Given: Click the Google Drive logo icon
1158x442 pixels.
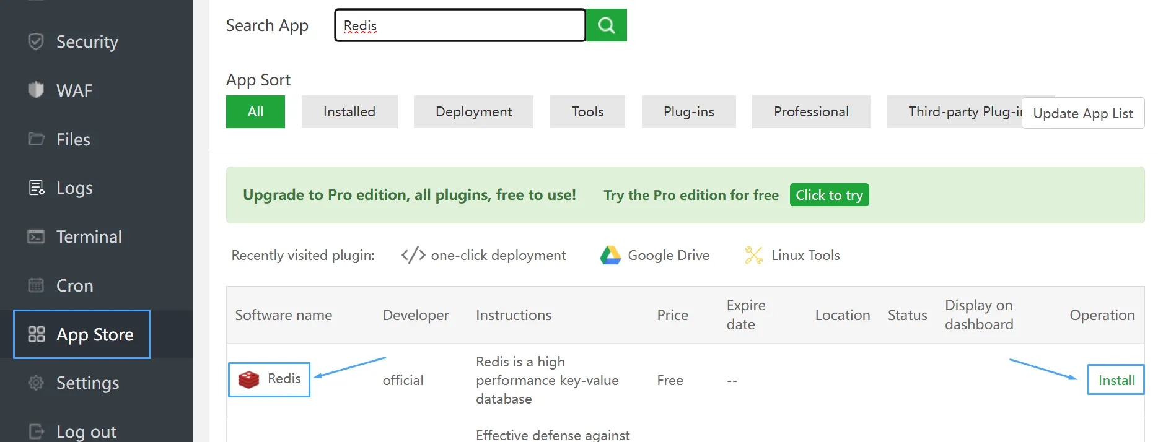Looking at the screenshot, I should tap(610, 255).
